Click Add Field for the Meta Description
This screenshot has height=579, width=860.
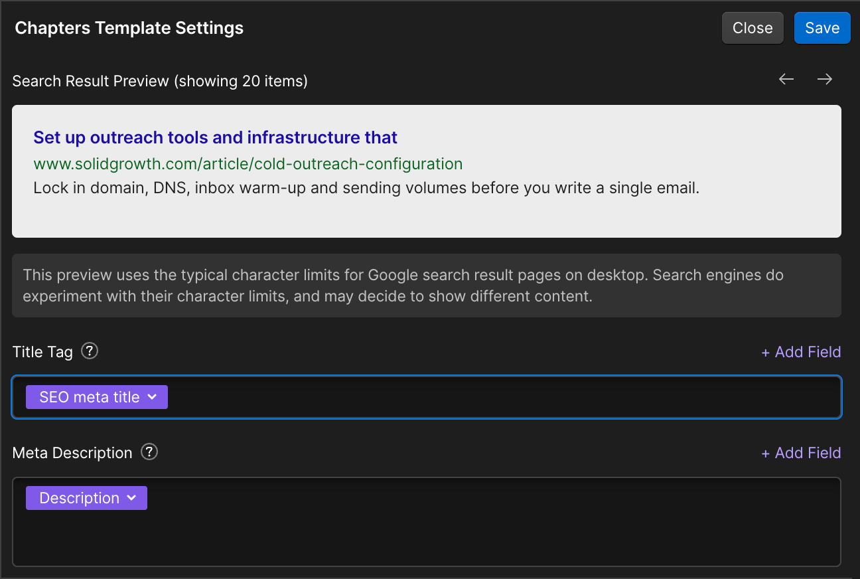[801, 453]
